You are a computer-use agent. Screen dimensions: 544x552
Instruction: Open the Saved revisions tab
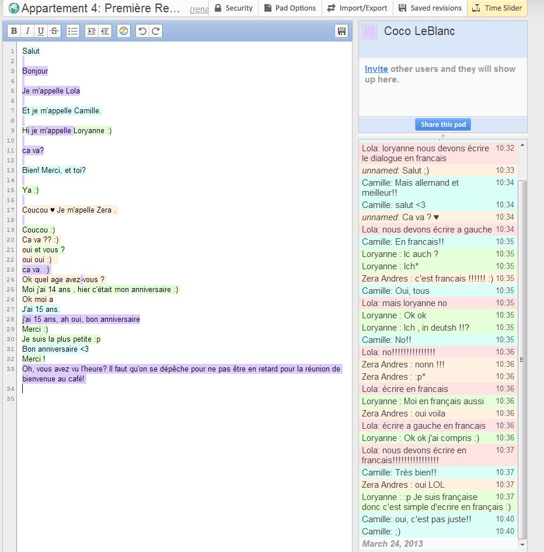pyautogui.click(x=430, y=8)
